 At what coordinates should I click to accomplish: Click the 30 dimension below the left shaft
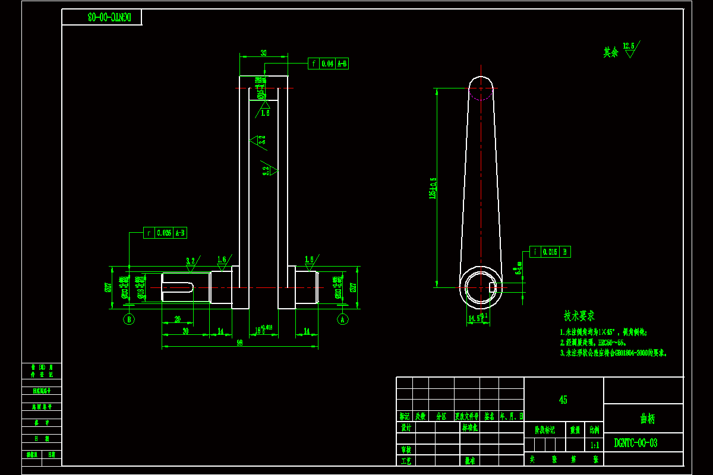pos(185,331)
